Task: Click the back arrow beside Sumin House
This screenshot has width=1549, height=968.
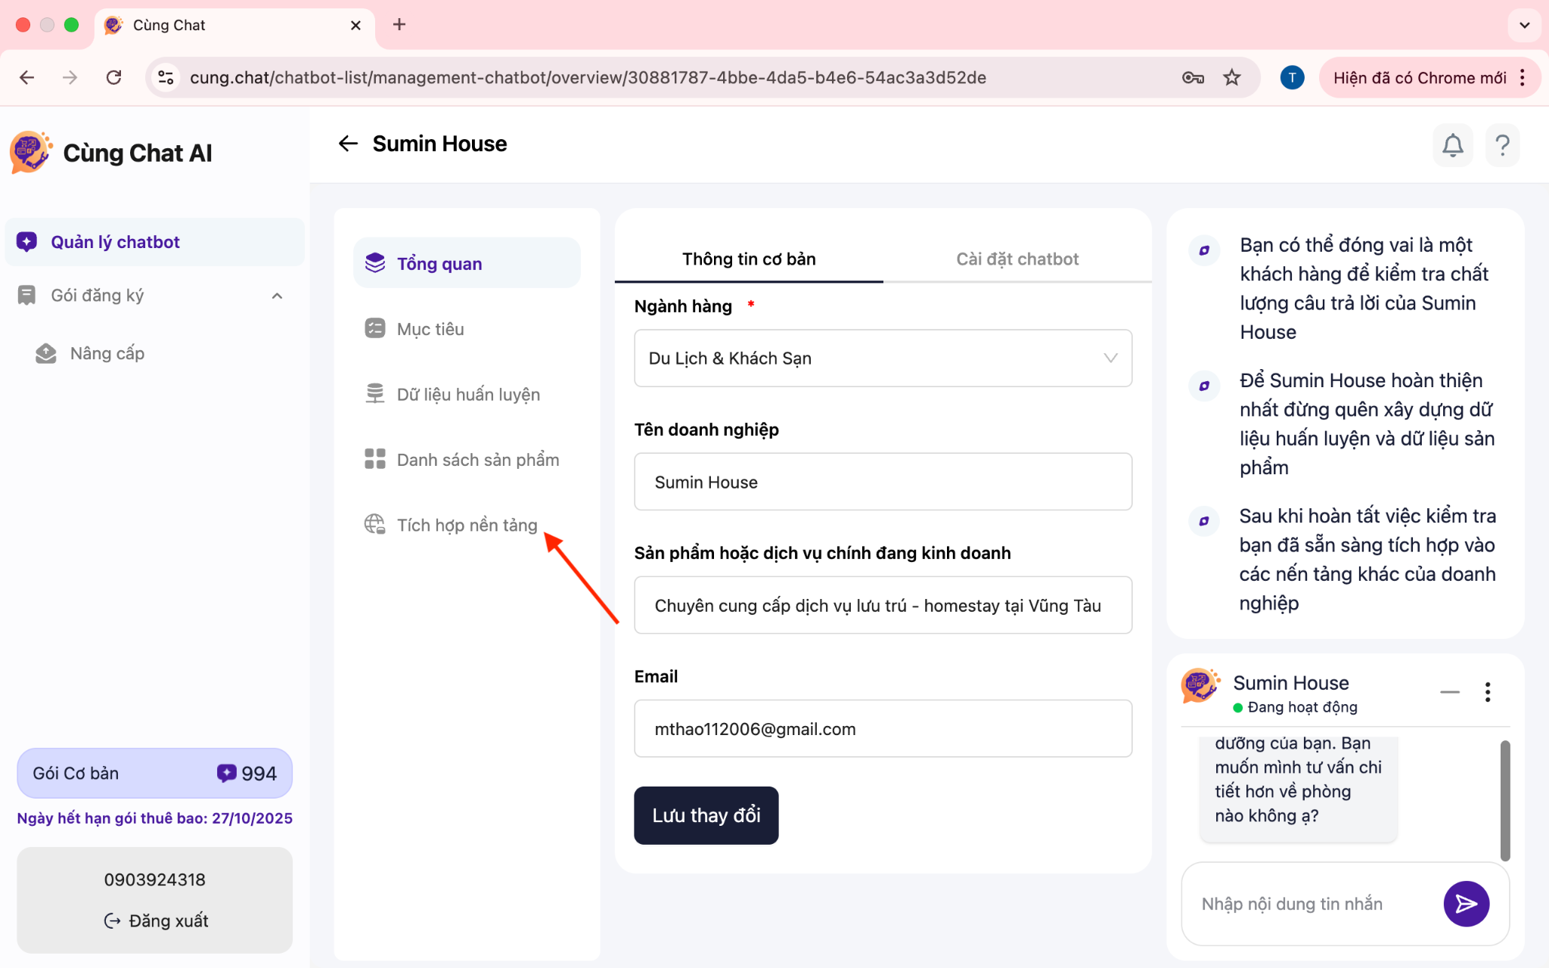Action: coord(348,144)
